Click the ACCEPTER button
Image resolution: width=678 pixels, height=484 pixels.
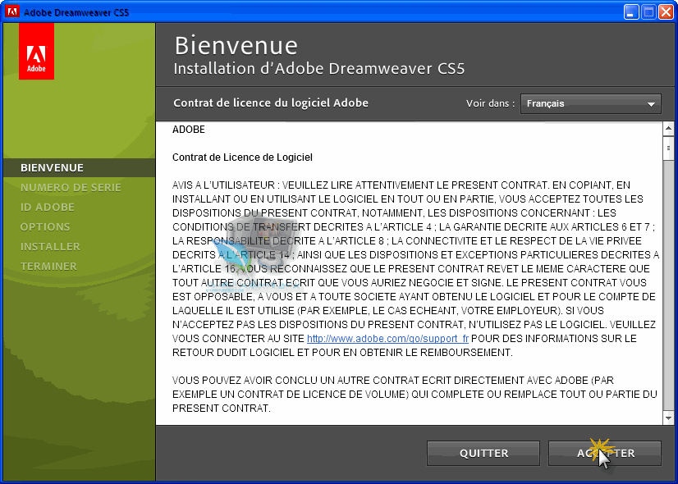(605, 453)
